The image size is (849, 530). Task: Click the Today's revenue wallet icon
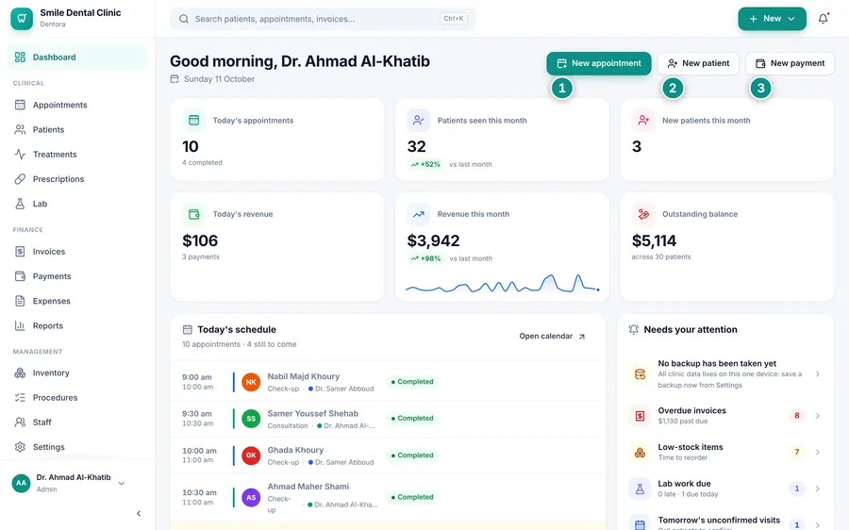[x=193, y=214]
